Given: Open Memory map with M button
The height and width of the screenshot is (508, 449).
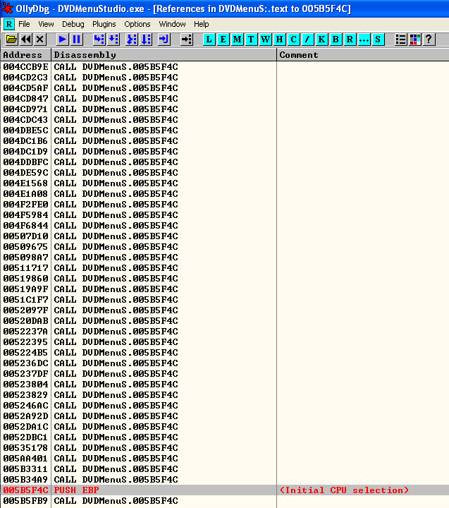Looking at the screenshot, I should pyautogui.click(x=238, y=40).
